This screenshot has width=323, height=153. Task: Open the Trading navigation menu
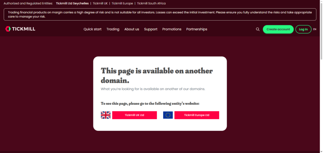(x=113, y=29)
